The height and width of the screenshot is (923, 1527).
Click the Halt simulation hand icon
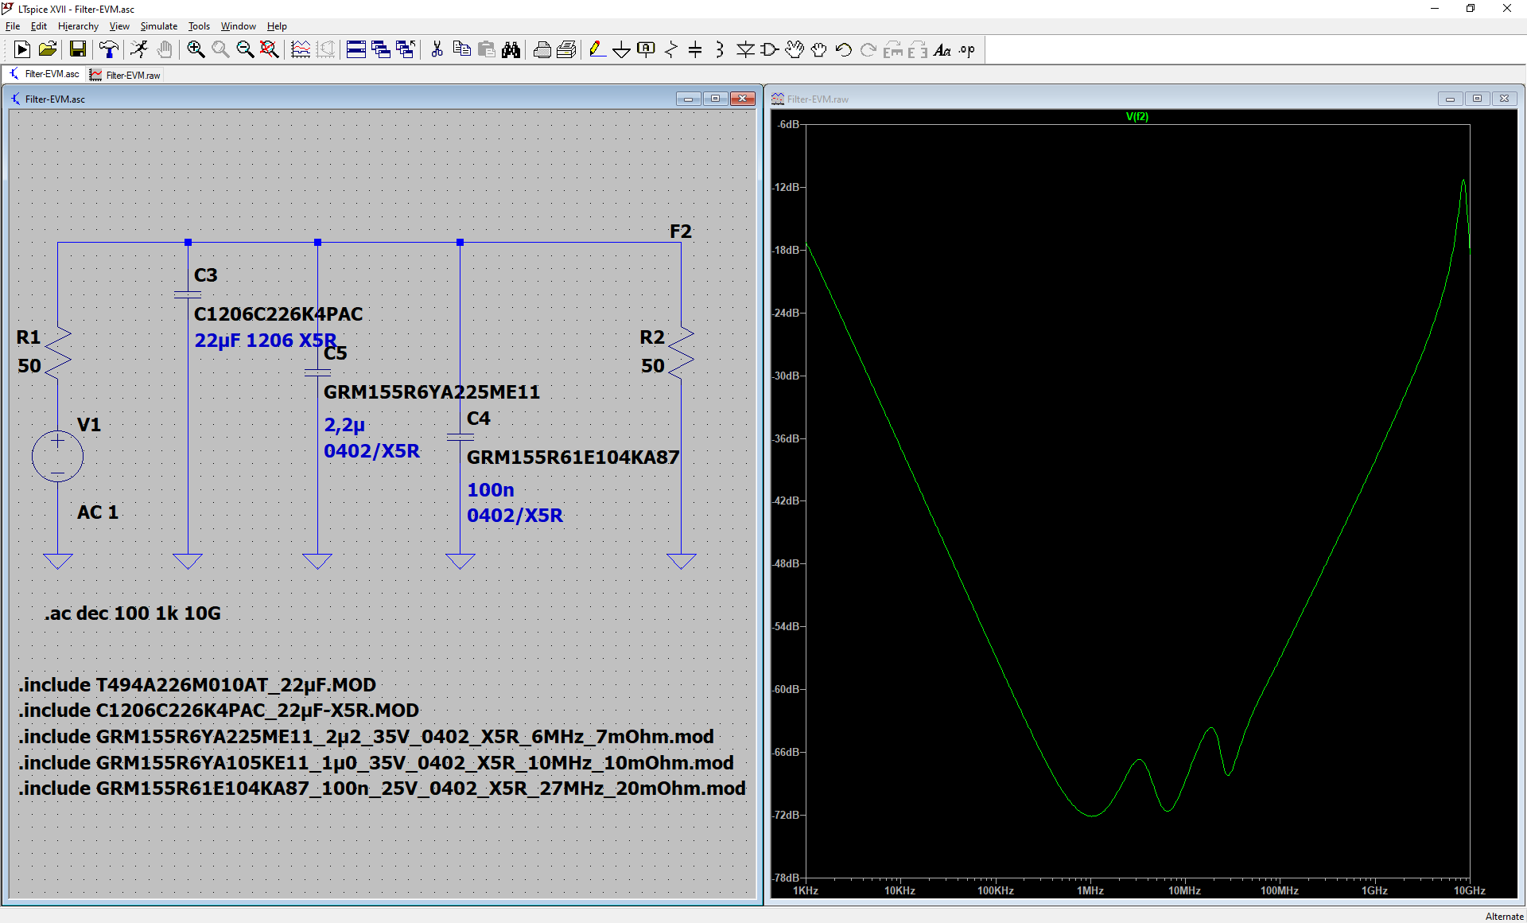(165, 50)
